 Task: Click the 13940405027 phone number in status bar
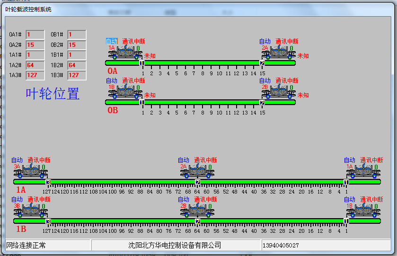click(x=281, y=246)
